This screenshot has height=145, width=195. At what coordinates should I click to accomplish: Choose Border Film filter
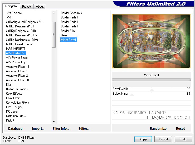point(68,31)
